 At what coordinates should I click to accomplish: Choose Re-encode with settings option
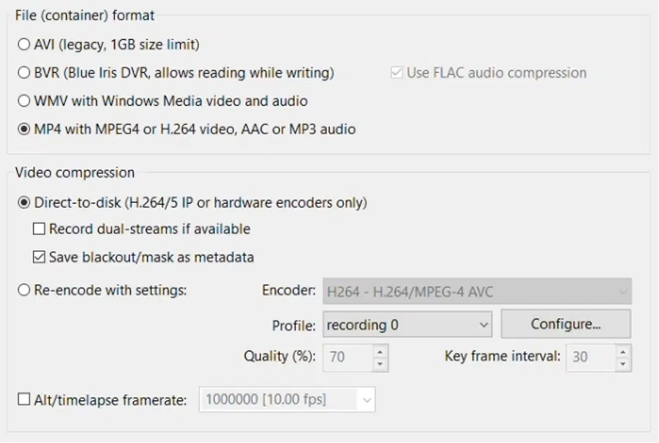coord(25,290)
